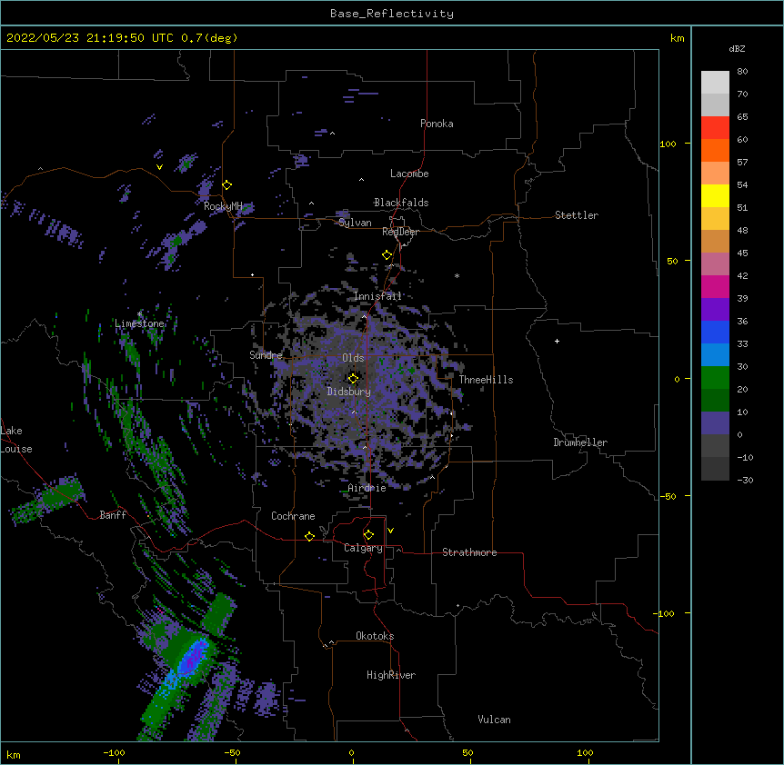Pick the red 60-65 dBZ legend swatch
Viewport: 784px width, 765px height.
715,128
